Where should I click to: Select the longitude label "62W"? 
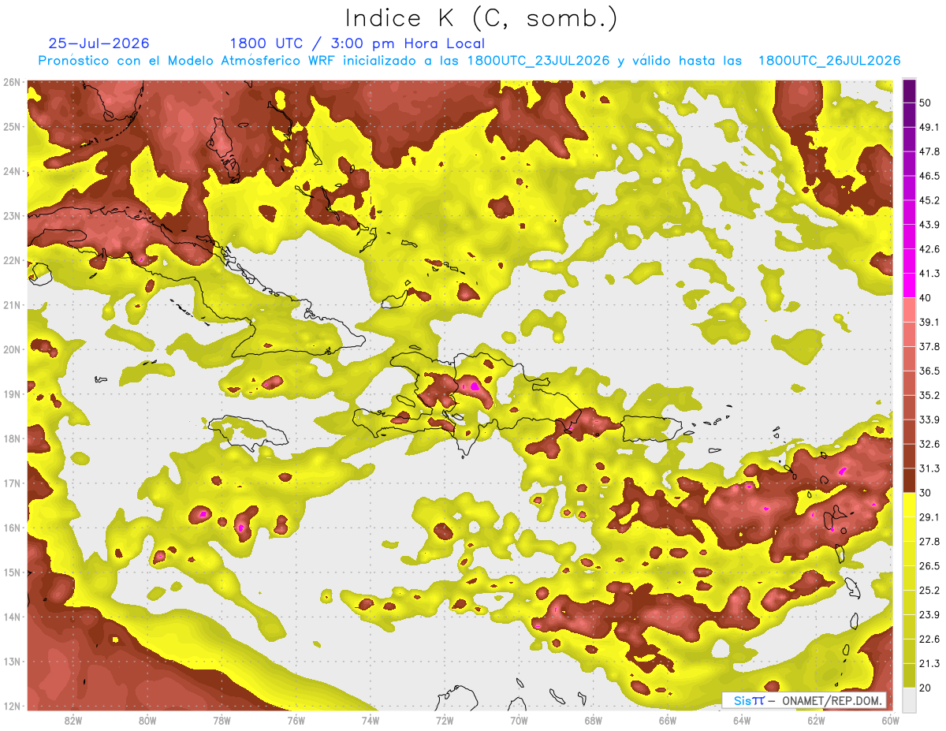pos(817,721)
